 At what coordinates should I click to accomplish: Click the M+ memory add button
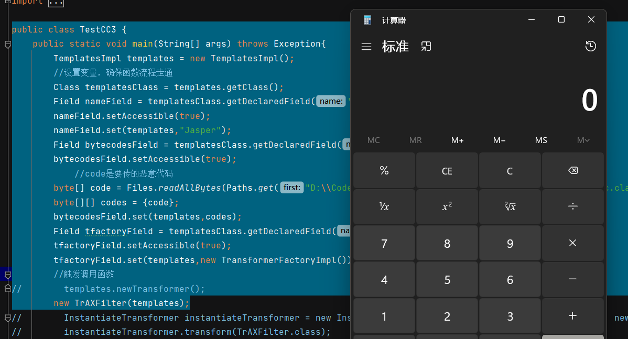point(458,140)
